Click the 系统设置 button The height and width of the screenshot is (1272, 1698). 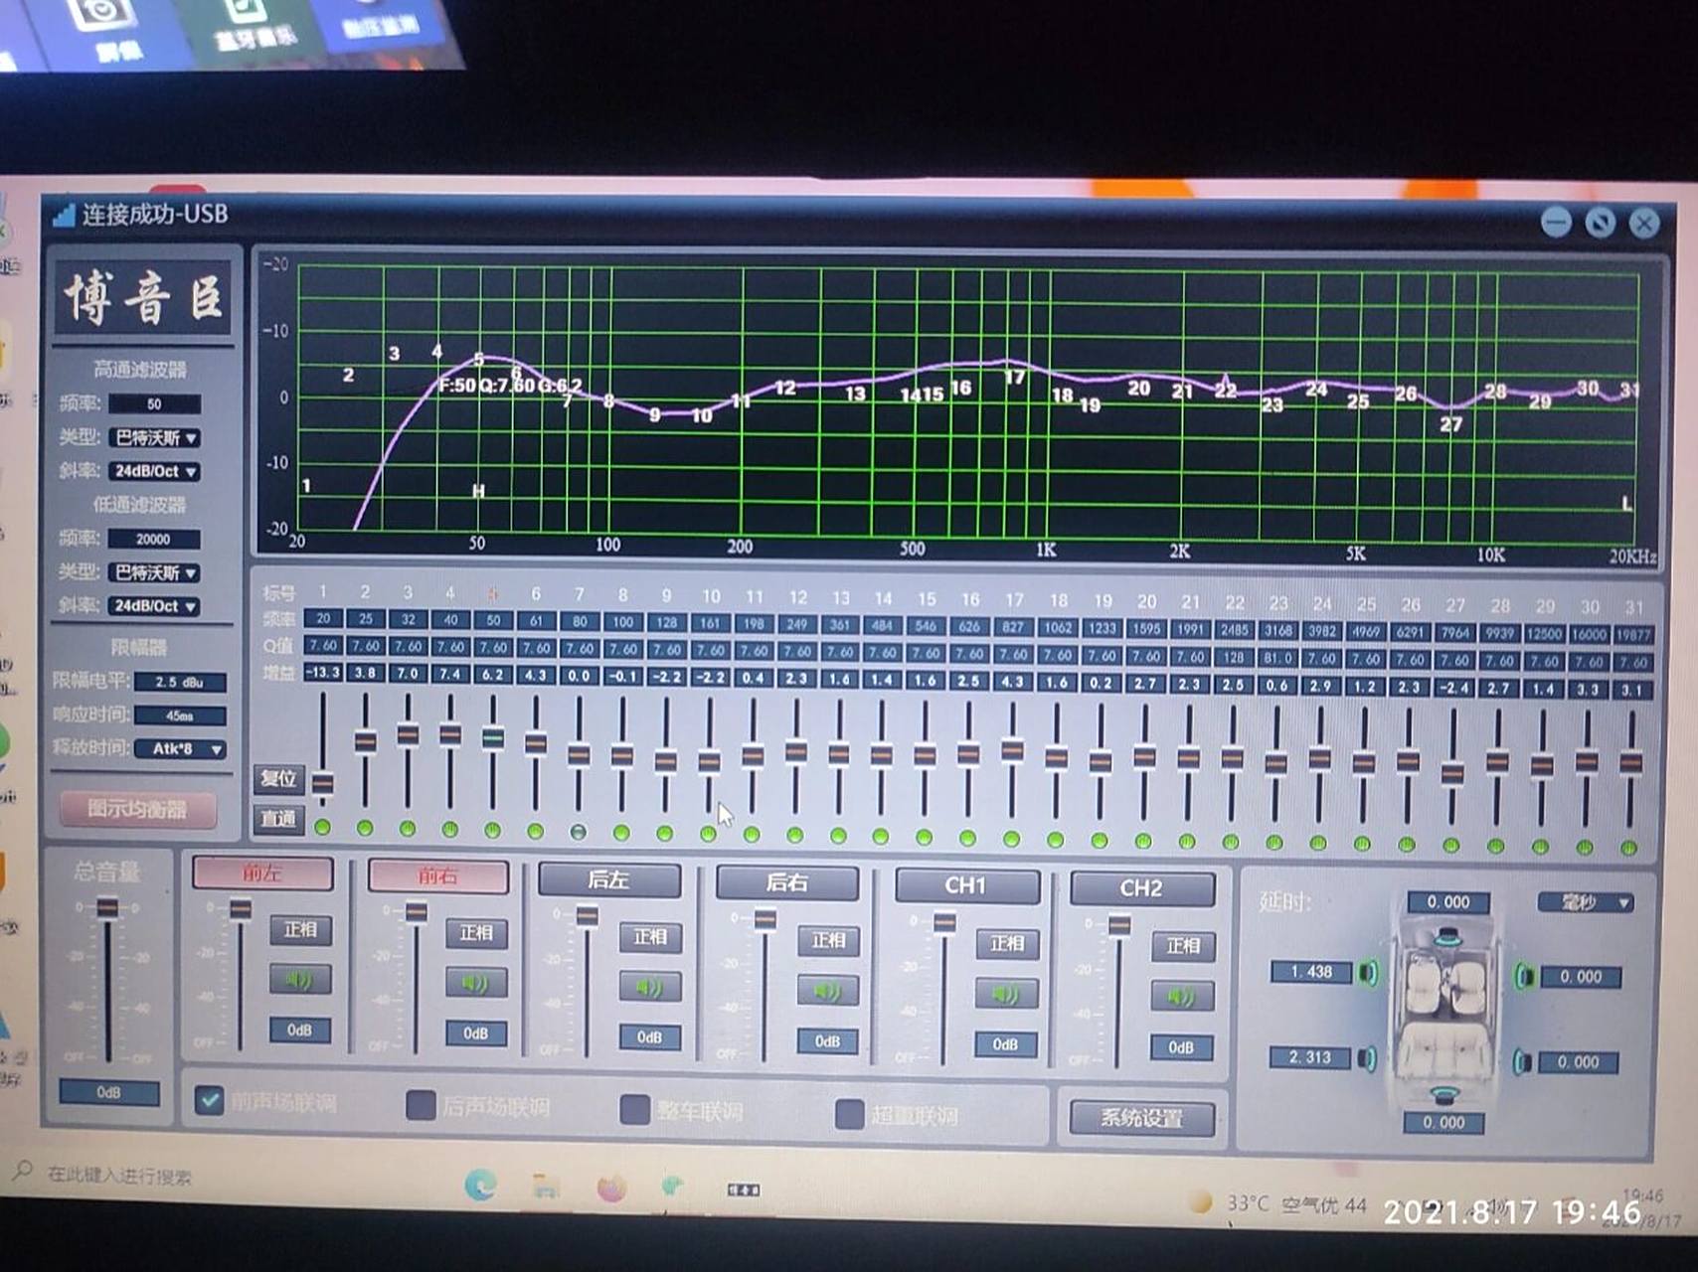[1141, 1118]
